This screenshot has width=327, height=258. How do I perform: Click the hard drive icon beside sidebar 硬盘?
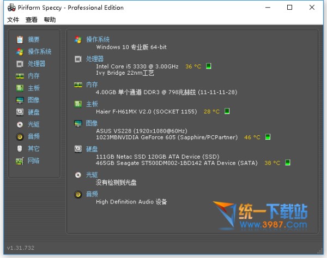pos(20,112)
